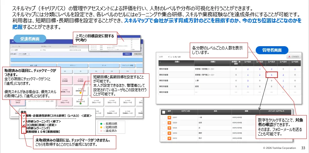Select the ID subcategory header

80,71
